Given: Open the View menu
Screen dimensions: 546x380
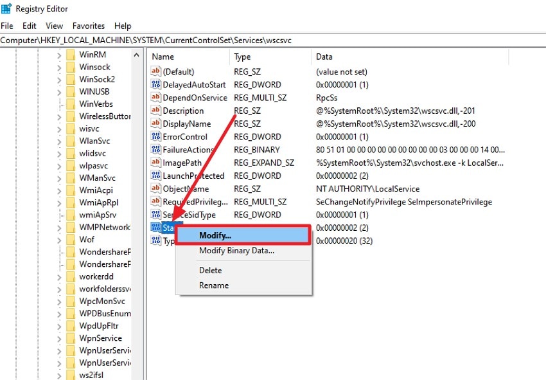Looking at the screenshot, I should coord(55,26).
